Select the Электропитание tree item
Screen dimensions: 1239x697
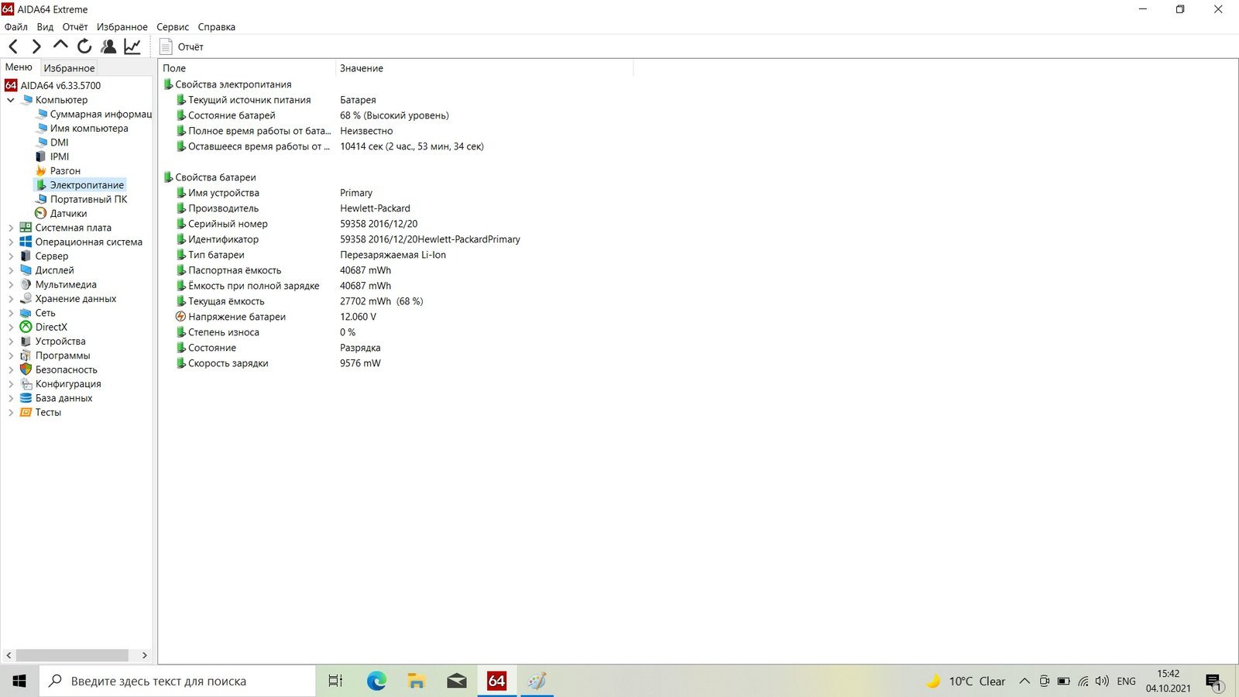click(x=80, y=185)
